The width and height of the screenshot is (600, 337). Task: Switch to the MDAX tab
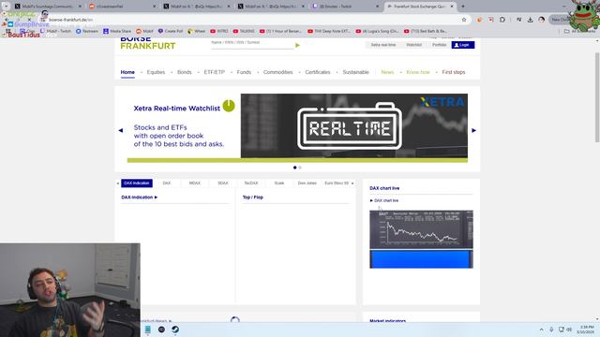tap(195, 183)
